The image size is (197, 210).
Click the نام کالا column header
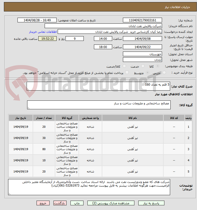[x=133, y=118]
